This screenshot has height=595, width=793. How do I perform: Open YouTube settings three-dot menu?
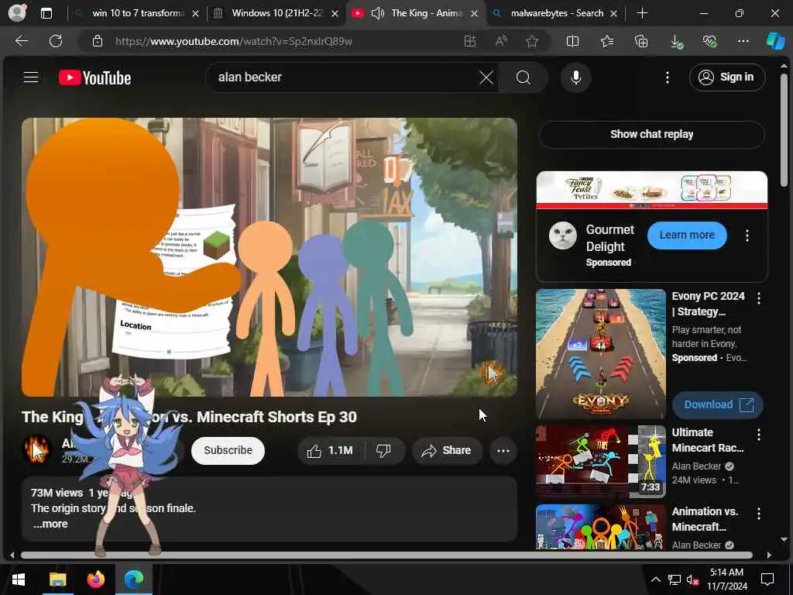tap(667, 77)
